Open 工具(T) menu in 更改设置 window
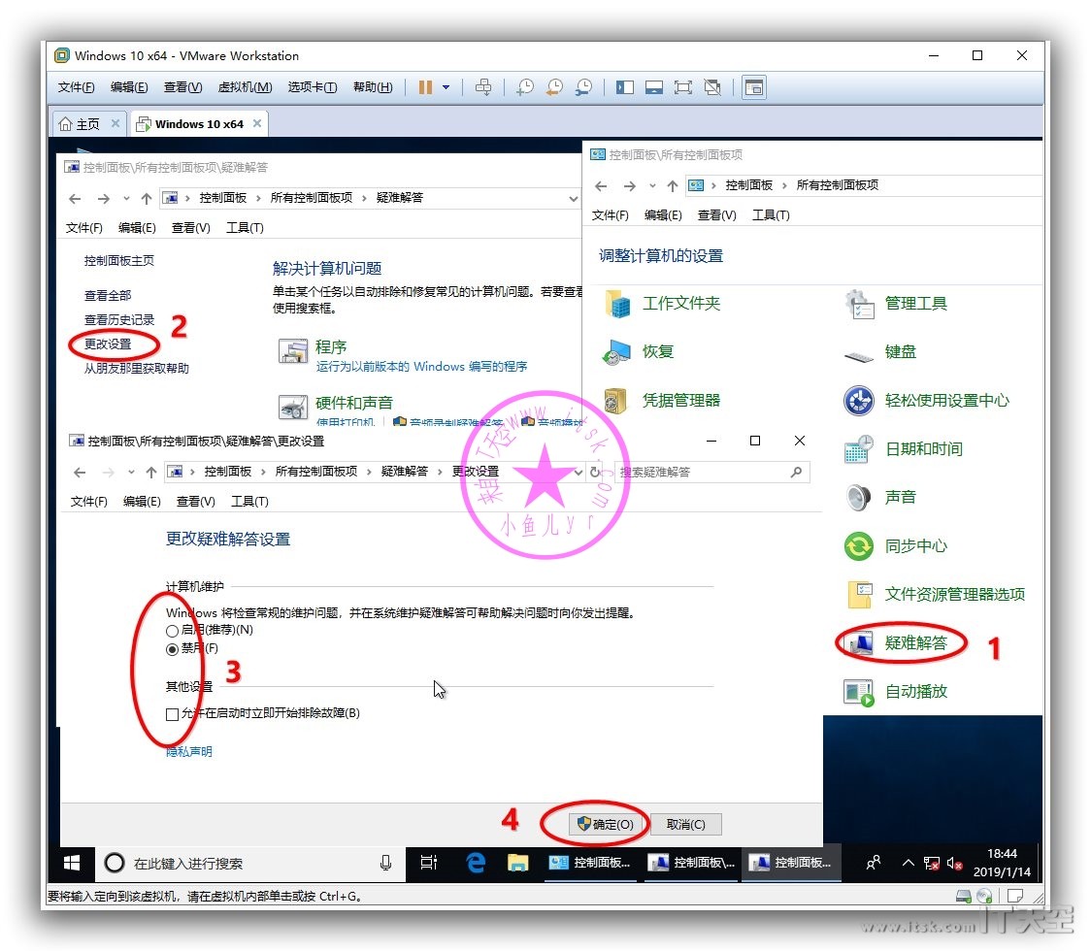This screenshot has height=951, width=1091. tap(249, 501)
